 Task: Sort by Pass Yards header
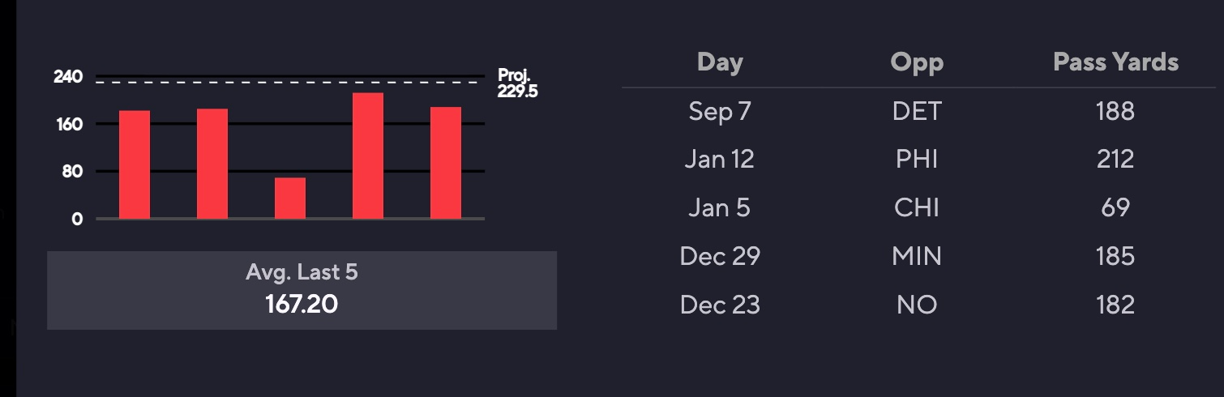pyautogui.click(x=1115, y=62)
